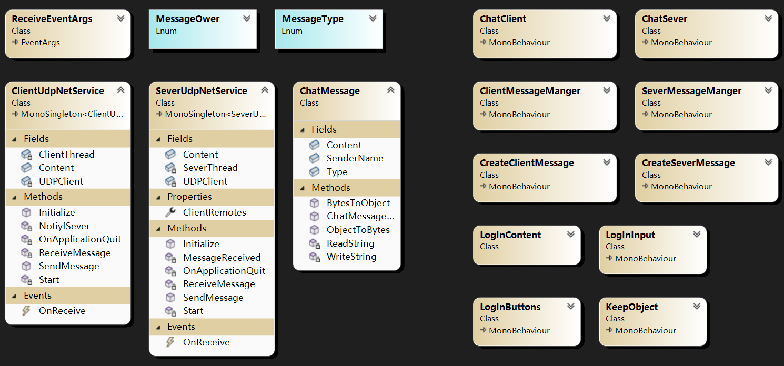Image resolution: width=784 pixels, height=366 pixels.
Task: Expand the MessageType enum box
Action: tap(373, 18)
